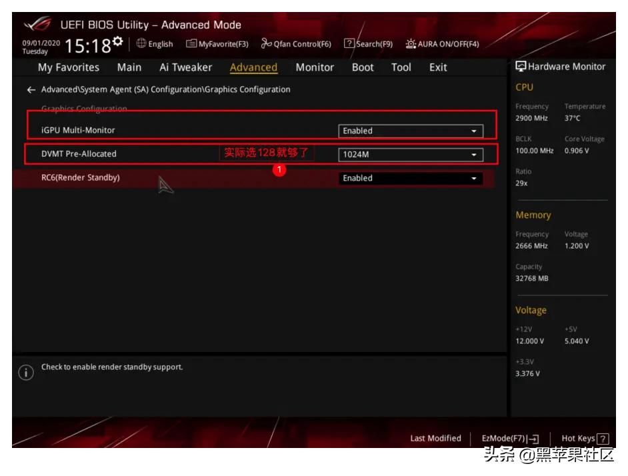Click the Search question-mark icon
The height and width of the screenshot is (476, 628).
[x=349, y=43]
